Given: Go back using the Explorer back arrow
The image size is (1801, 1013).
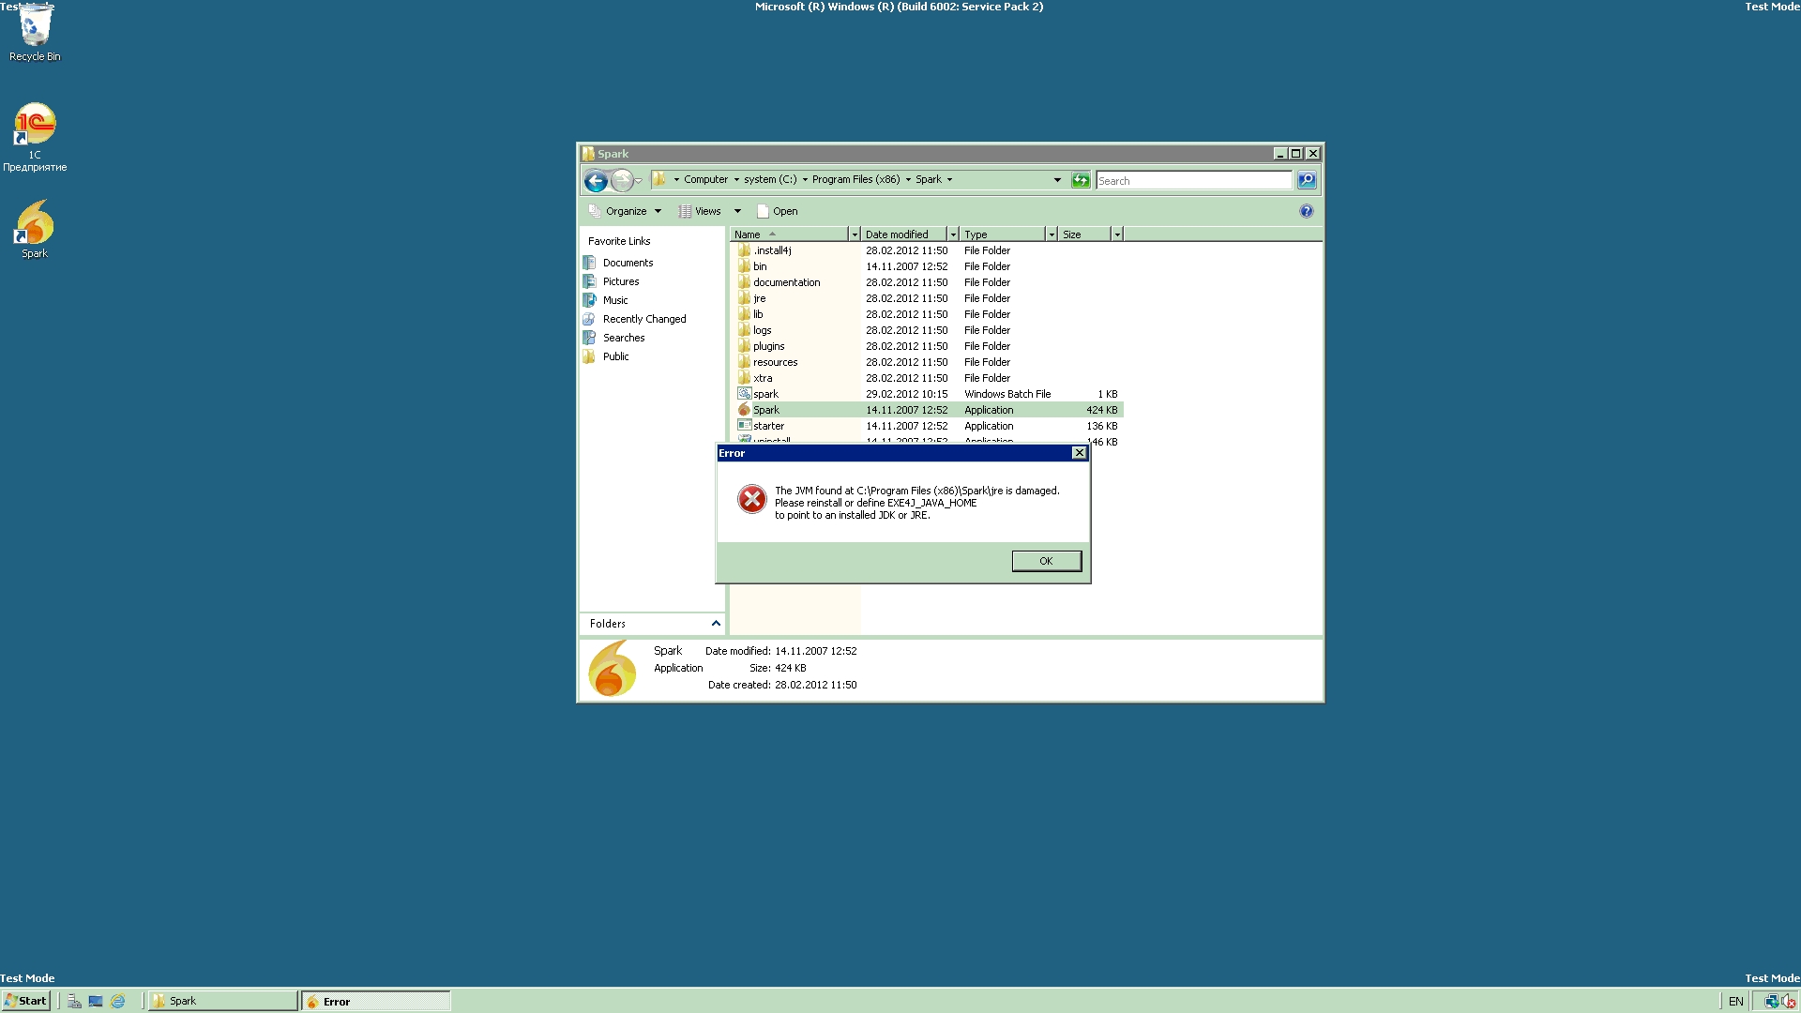Looking at the screenshot, I should (x=596, y=180).
